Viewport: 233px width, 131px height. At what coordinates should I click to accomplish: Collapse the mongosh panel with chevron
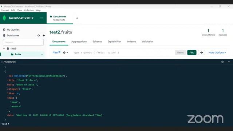click(229, 62)
